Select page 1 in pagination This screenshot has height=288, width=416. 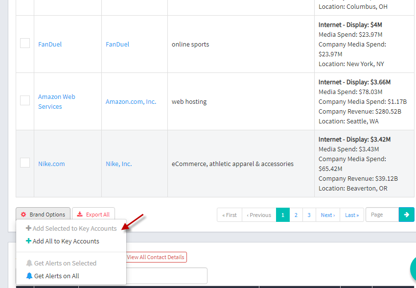283,215
